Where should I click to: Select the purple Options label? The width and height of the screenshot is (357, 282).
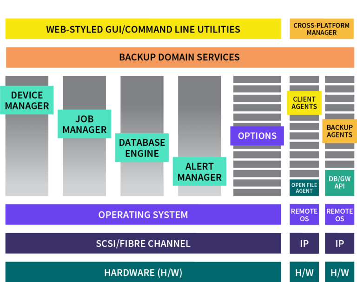pyautogui.click(x=257, y=136)
